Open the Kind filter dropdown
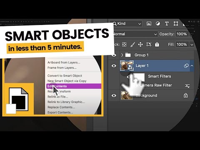 [x=127, y=24]
